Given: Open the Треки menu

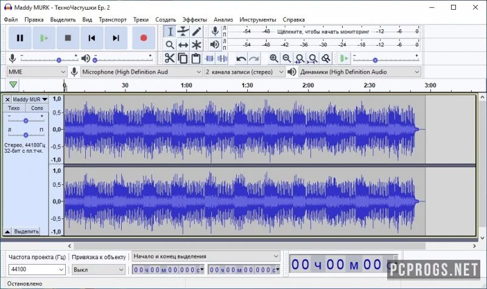Looking at the screenshot, I should tap(141, 19).
